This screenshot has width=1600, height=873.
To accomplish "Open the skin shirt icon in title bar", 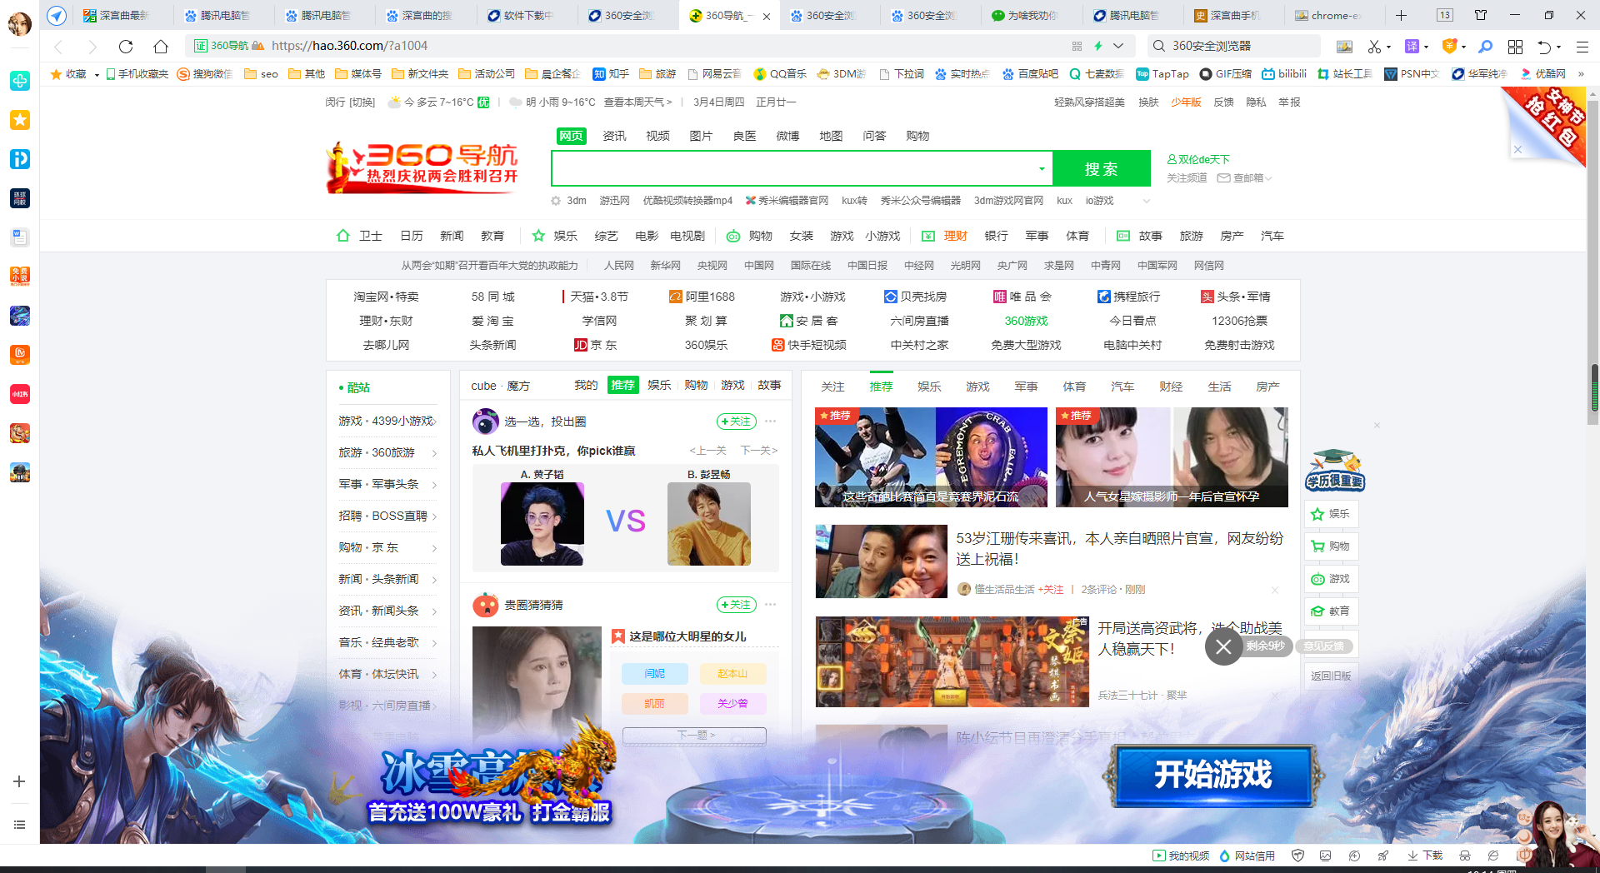I will (1481, 15).
